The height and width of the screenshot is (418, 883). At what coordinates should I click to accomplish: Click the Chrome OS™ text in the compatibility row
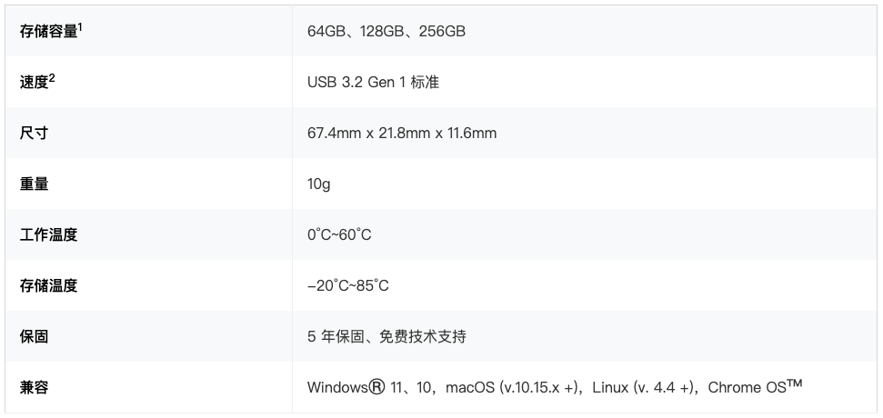pyautogui.click(x=755, y=386)
